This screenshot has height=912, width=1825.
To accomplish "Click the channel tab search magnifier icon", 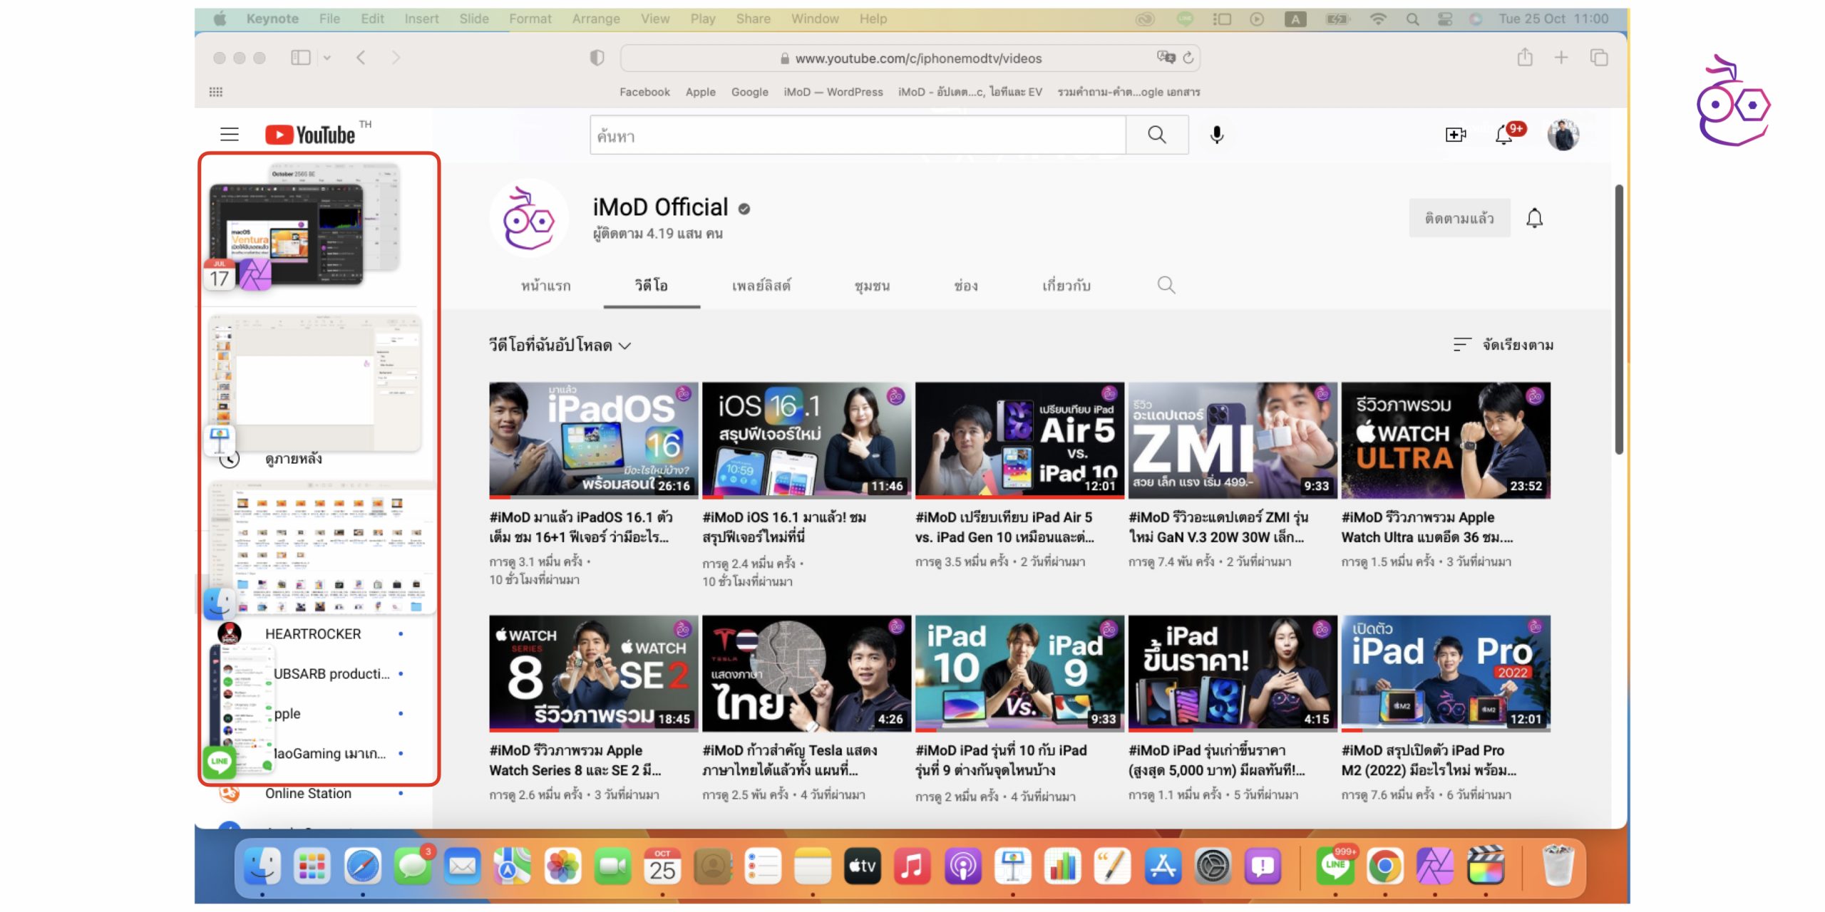I will click(x=1166, y=286).
